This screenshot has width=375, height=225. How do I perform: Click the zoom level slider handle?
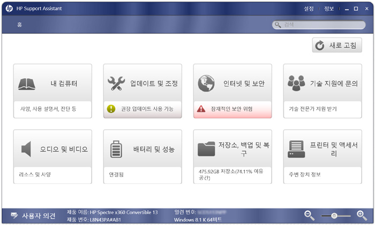click(x=334, y=216)
